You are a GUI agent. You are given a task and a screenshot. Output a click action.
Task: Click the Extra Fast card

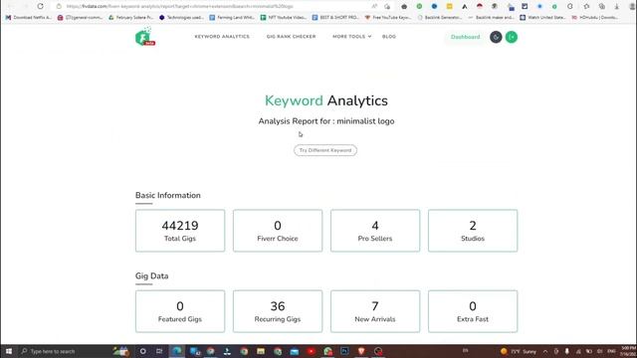click(473, 311)
